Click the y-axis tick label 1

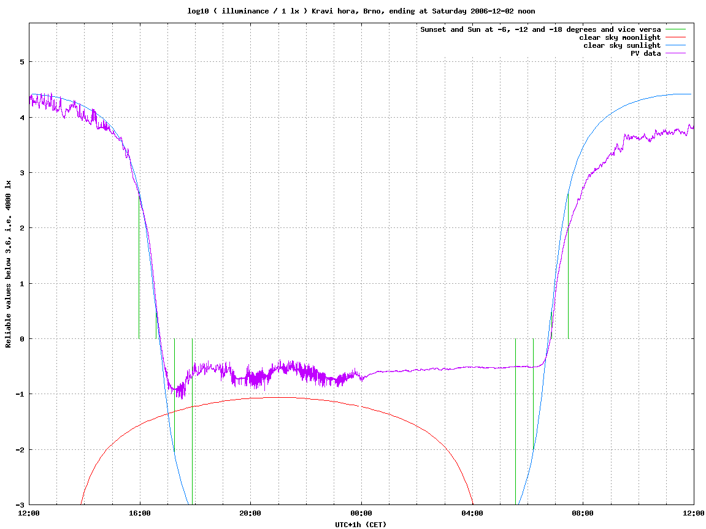tap(21, 283)
